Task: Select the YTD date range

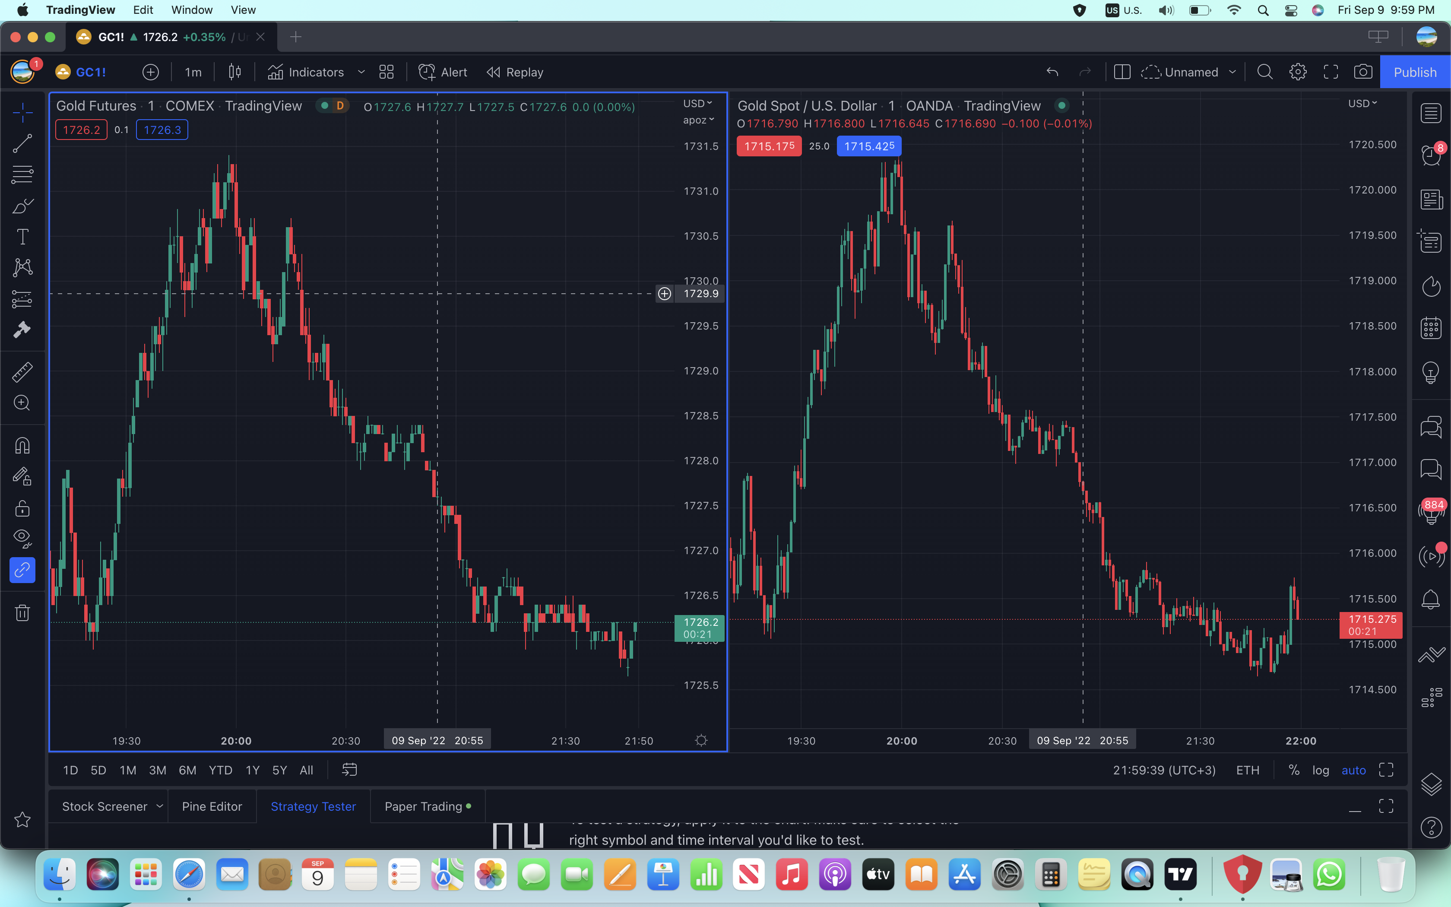Action: tap(220, 770)
